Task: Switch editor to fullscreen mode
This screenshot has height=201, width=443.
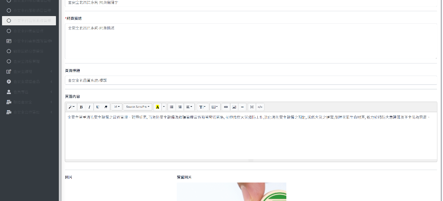Action: (x=252, y=107)
